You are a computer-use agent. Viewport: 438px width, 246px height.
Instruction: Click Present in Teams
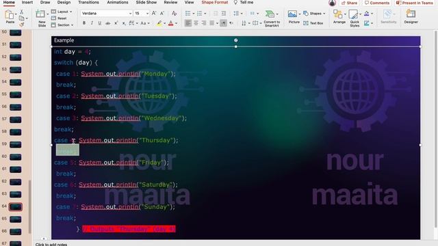click(415, 3)
